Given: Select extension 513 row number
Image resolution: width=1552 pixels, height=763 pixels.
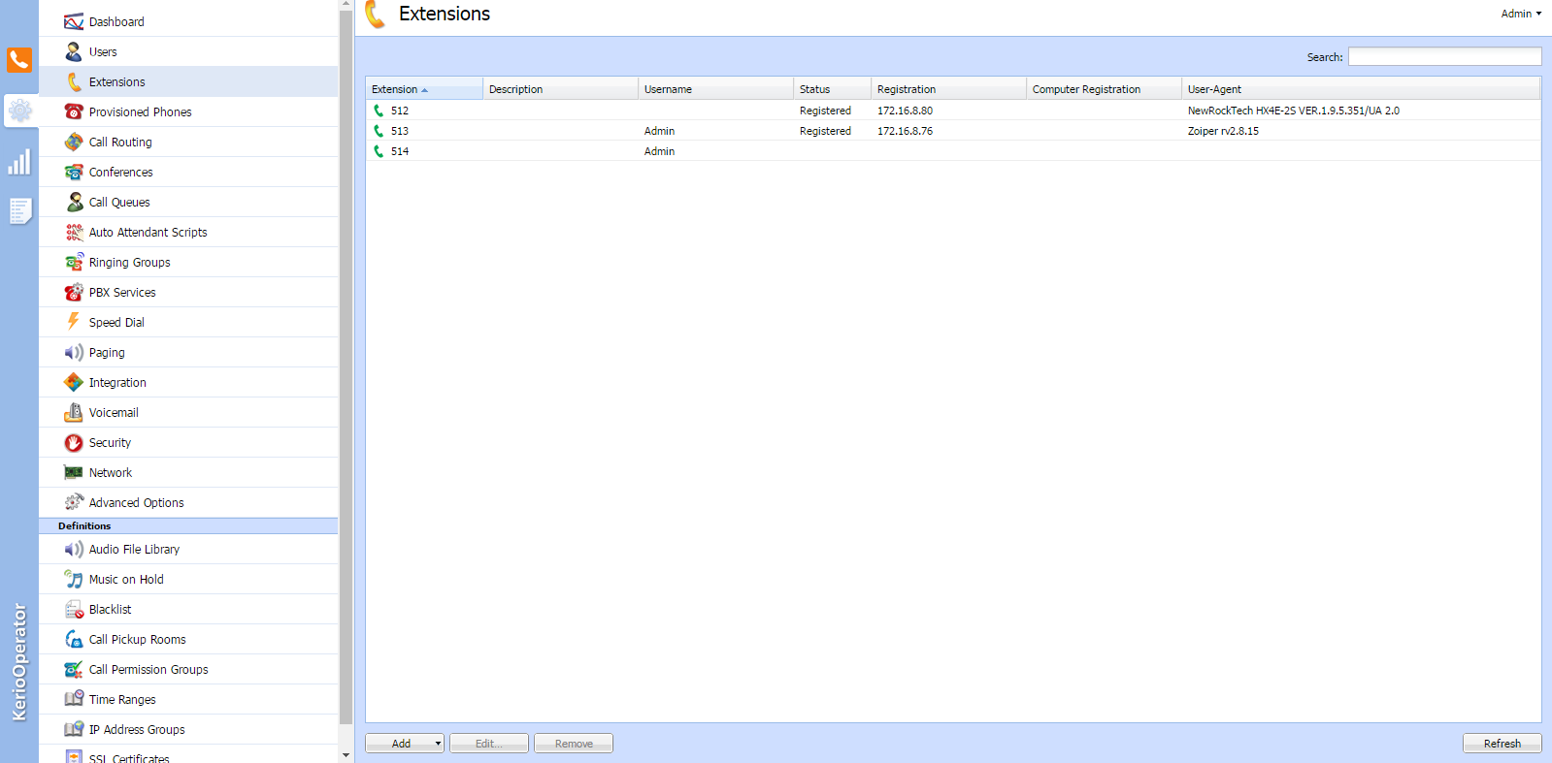Looking at the screenshot, I should coord(400,131).
